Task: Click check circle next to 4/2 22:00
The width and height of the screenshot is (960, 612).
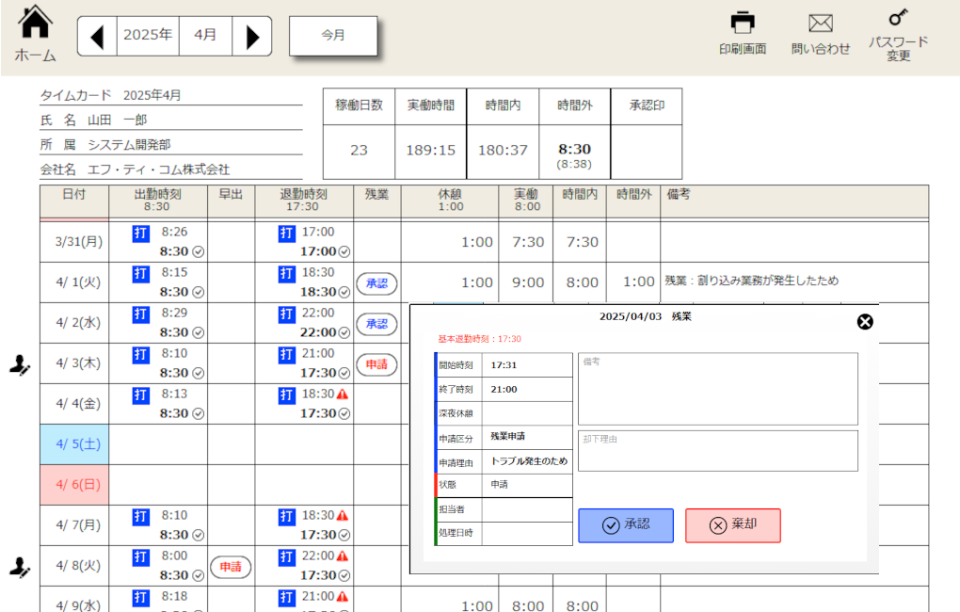Action: coord(344,332)
